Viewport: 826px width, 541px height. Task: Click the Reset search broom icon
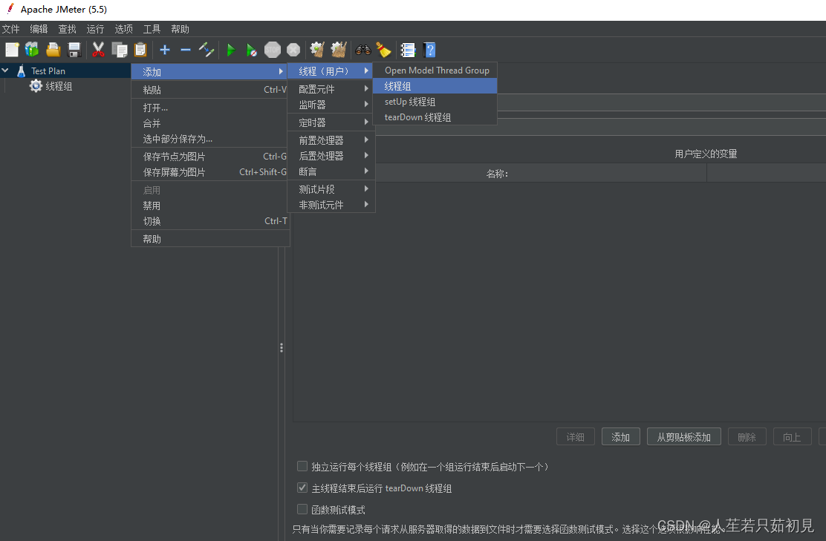click(x=383, y=50)
